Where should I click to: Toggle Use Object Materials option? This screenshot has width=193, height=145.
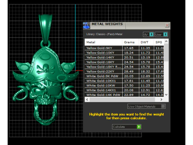pos(146,106)
